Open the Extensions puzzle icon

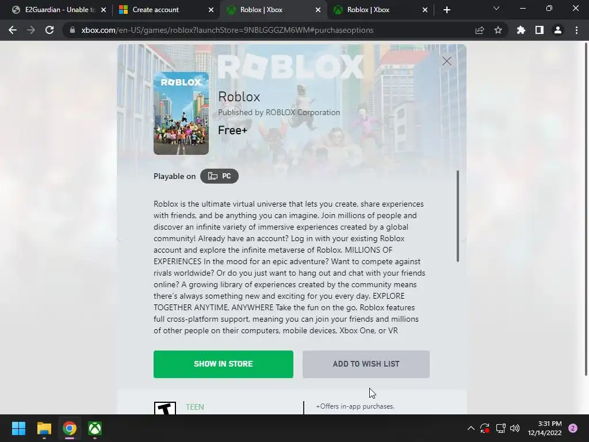point(521,30)
